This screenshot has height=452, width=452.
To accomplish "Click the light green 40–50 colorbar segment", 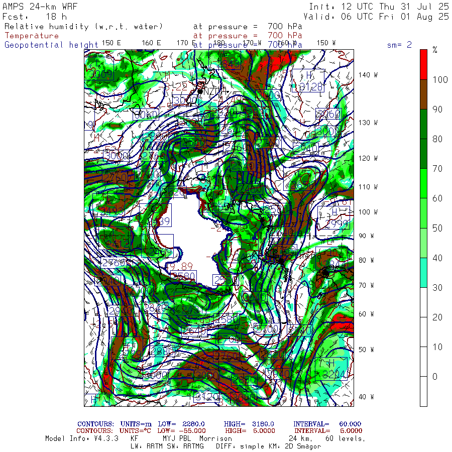I will (423, 243).
